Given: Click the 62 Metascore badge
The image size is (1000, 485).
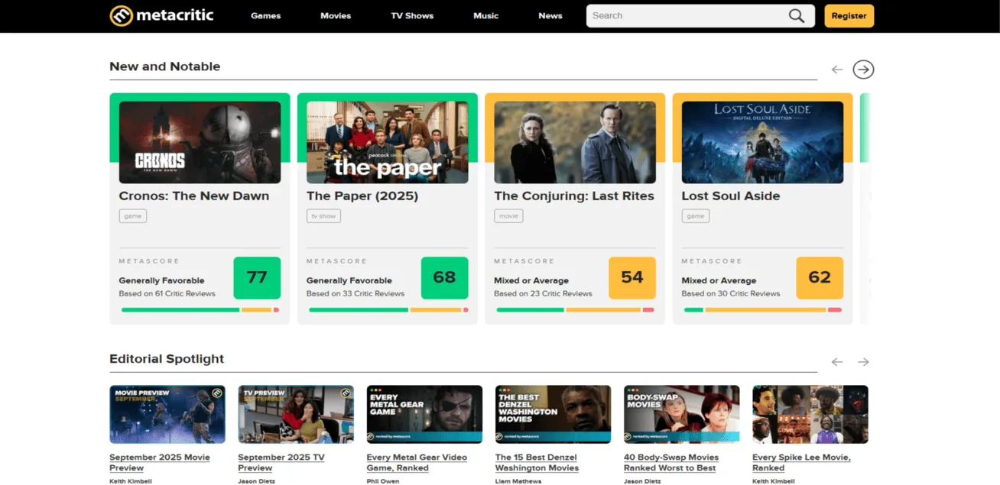Looking at the screenshot, I should click(x=820, y=278).
